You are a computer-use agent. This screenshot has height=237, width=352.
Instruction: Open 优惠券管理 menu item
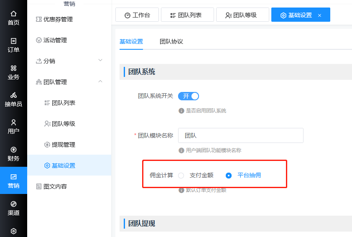58,19
